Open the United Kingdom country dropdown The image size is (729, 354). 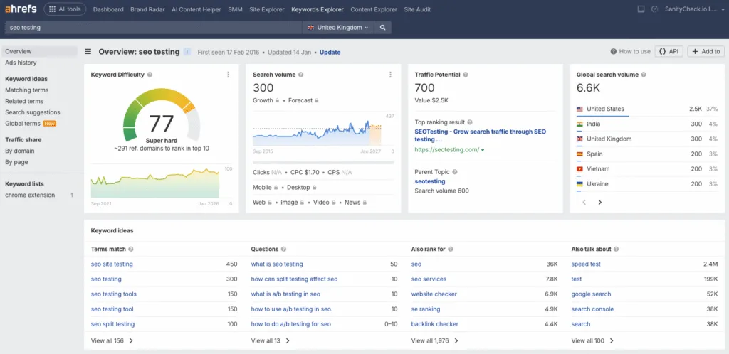(337, 28)
